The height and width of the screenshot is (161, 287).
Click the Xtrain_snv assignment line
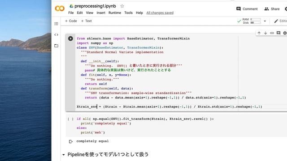tap(170, 106)
